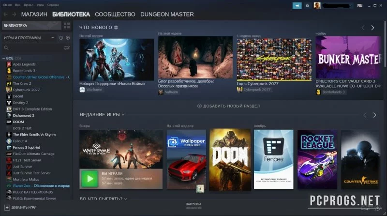The width and height of the screenshot is (387, 216).
Task: Show previous recent games page
Action: coord(365,115)
